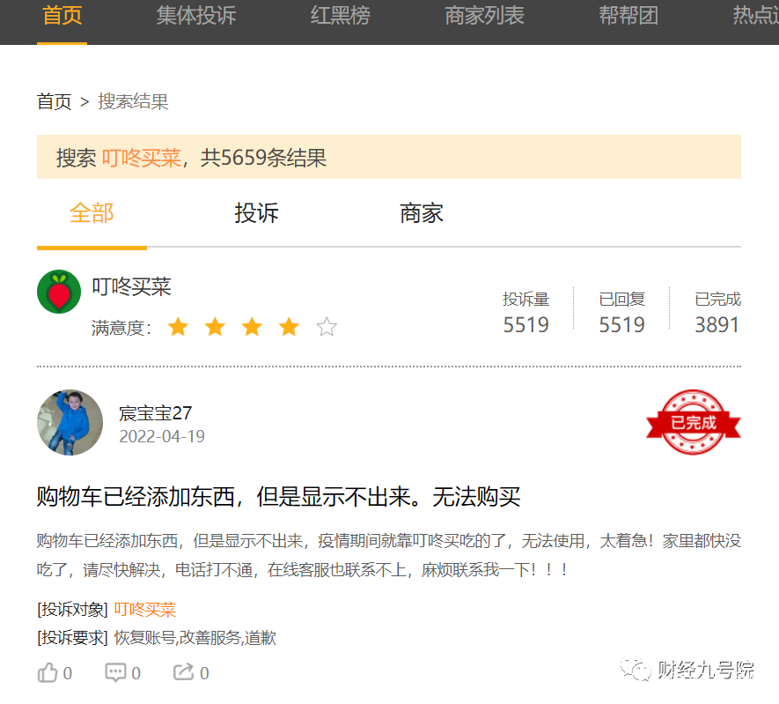Go to 集体投诉 in top navigation
This screenshot has width=779, height=704.
pyautogui.click(x=196, y=16)
